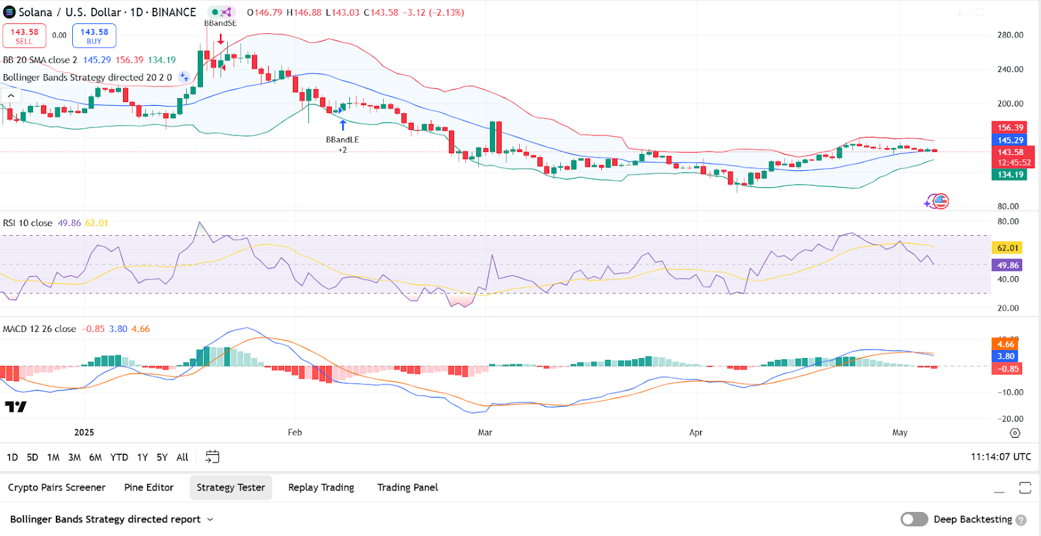Viewport: 1041px width, 536px height.
Task: Click the 0.00 spread value
Action: [x=59, y=36]
